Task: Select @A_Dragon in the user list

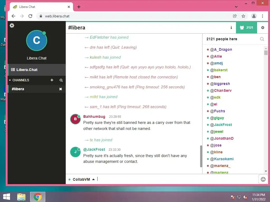Action: pyautogui.click(x=221, y=49)
